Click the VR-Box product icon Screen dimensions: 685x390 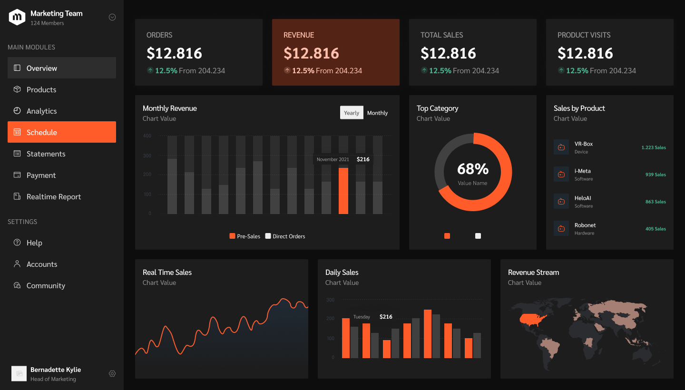tap(561, 147)
